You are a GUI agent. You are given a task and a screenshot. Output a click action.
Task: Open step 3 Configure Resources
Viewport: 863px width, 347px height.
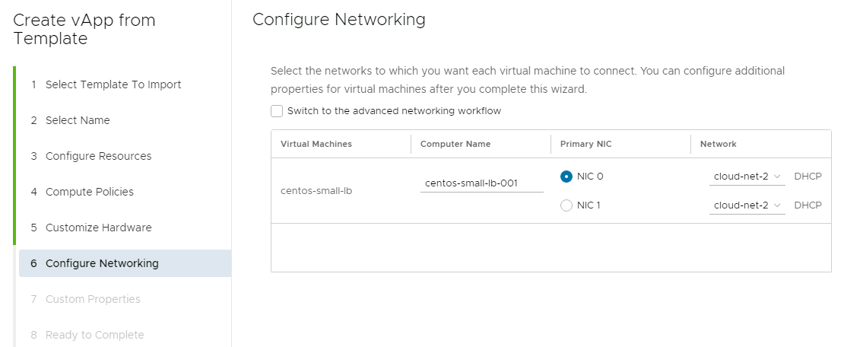click(98, 156)
